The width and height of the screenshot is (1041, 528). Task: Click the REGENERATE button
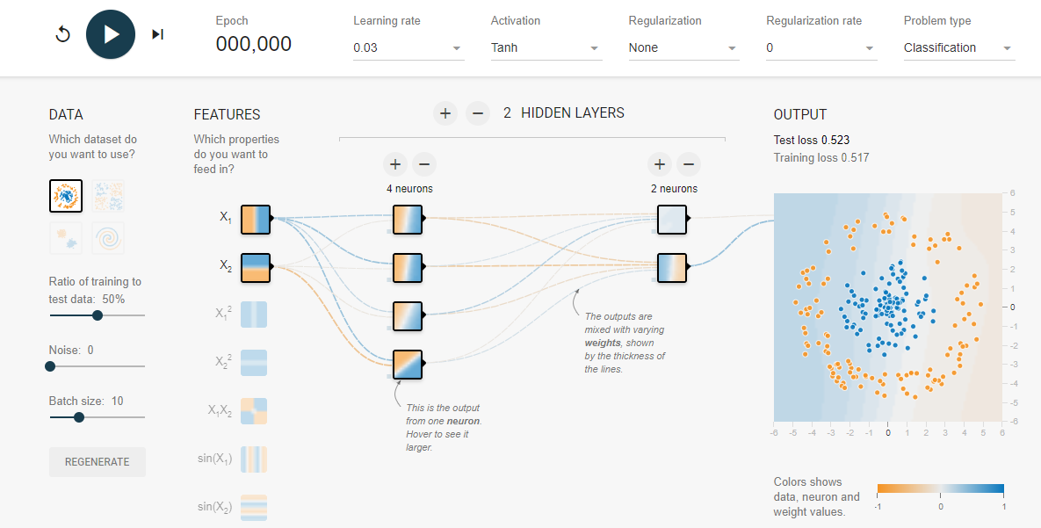pos(97,461)
